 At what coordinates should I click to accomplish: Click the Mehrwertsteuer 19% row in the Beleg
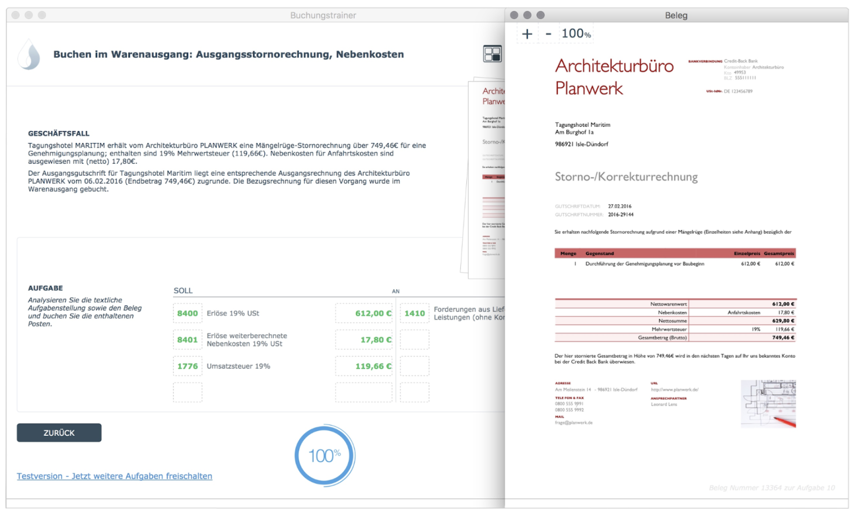(x=676, y=329)
